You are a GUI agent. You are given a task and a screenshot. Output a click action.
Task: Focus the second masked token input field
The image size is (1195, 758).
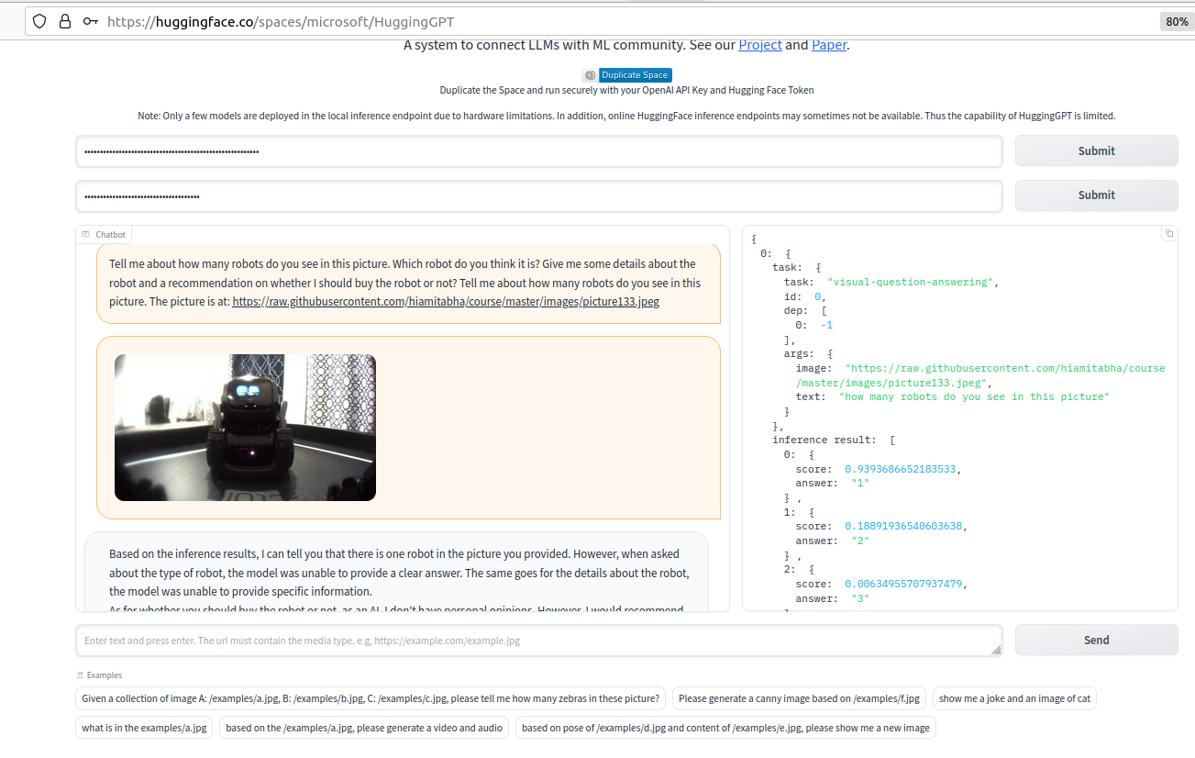tap(539, 195)
